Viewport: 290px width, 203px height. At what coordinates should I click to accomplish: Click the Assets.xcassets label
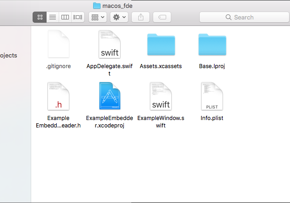tap(161, 66)
